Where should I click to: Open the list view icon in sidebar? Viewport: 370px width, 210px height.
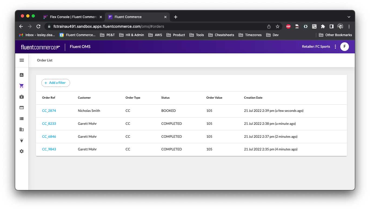click(22, 119)
